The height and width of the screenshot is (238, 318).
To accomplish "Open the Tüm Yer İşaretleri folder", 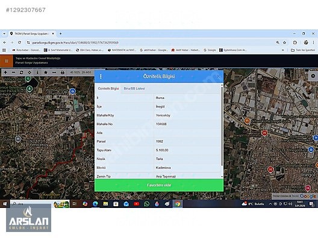I will (x=303, y=50).
